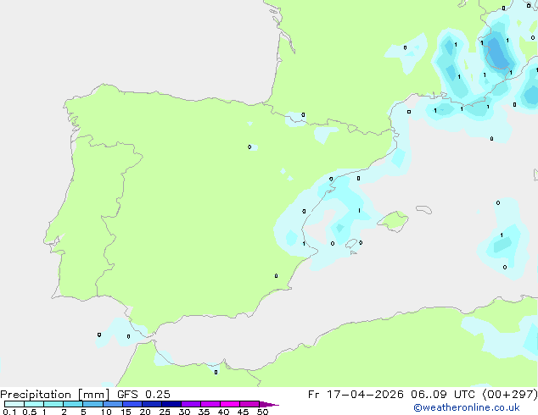The height and width of the screenshot is (415, 538).
Task: Click Menorca island outline on the map
Action: pos(423,209)
